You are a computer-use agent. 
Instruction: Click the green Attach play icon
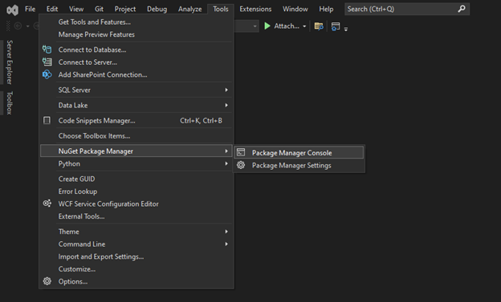point(267,26)
